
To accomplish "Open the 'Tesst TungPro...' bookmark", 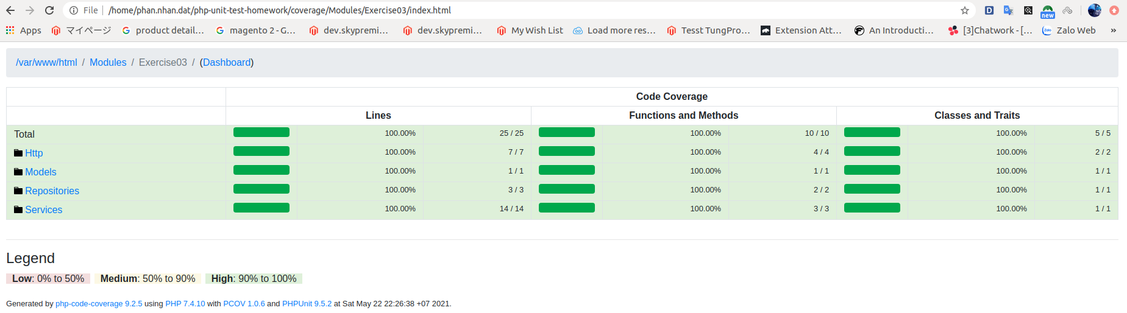I will (709, 30).
